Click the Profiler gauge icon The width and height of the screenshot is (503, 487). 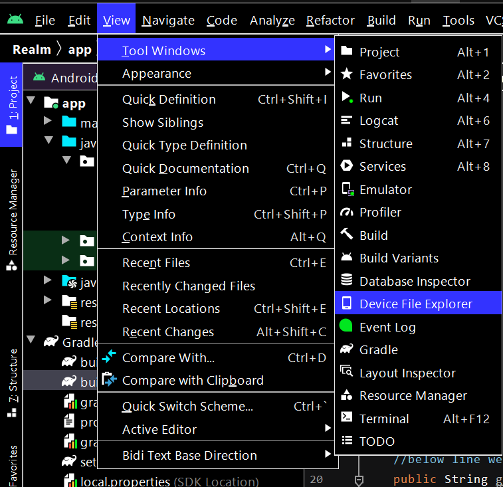pyautogui.click(x=346, y=212)
